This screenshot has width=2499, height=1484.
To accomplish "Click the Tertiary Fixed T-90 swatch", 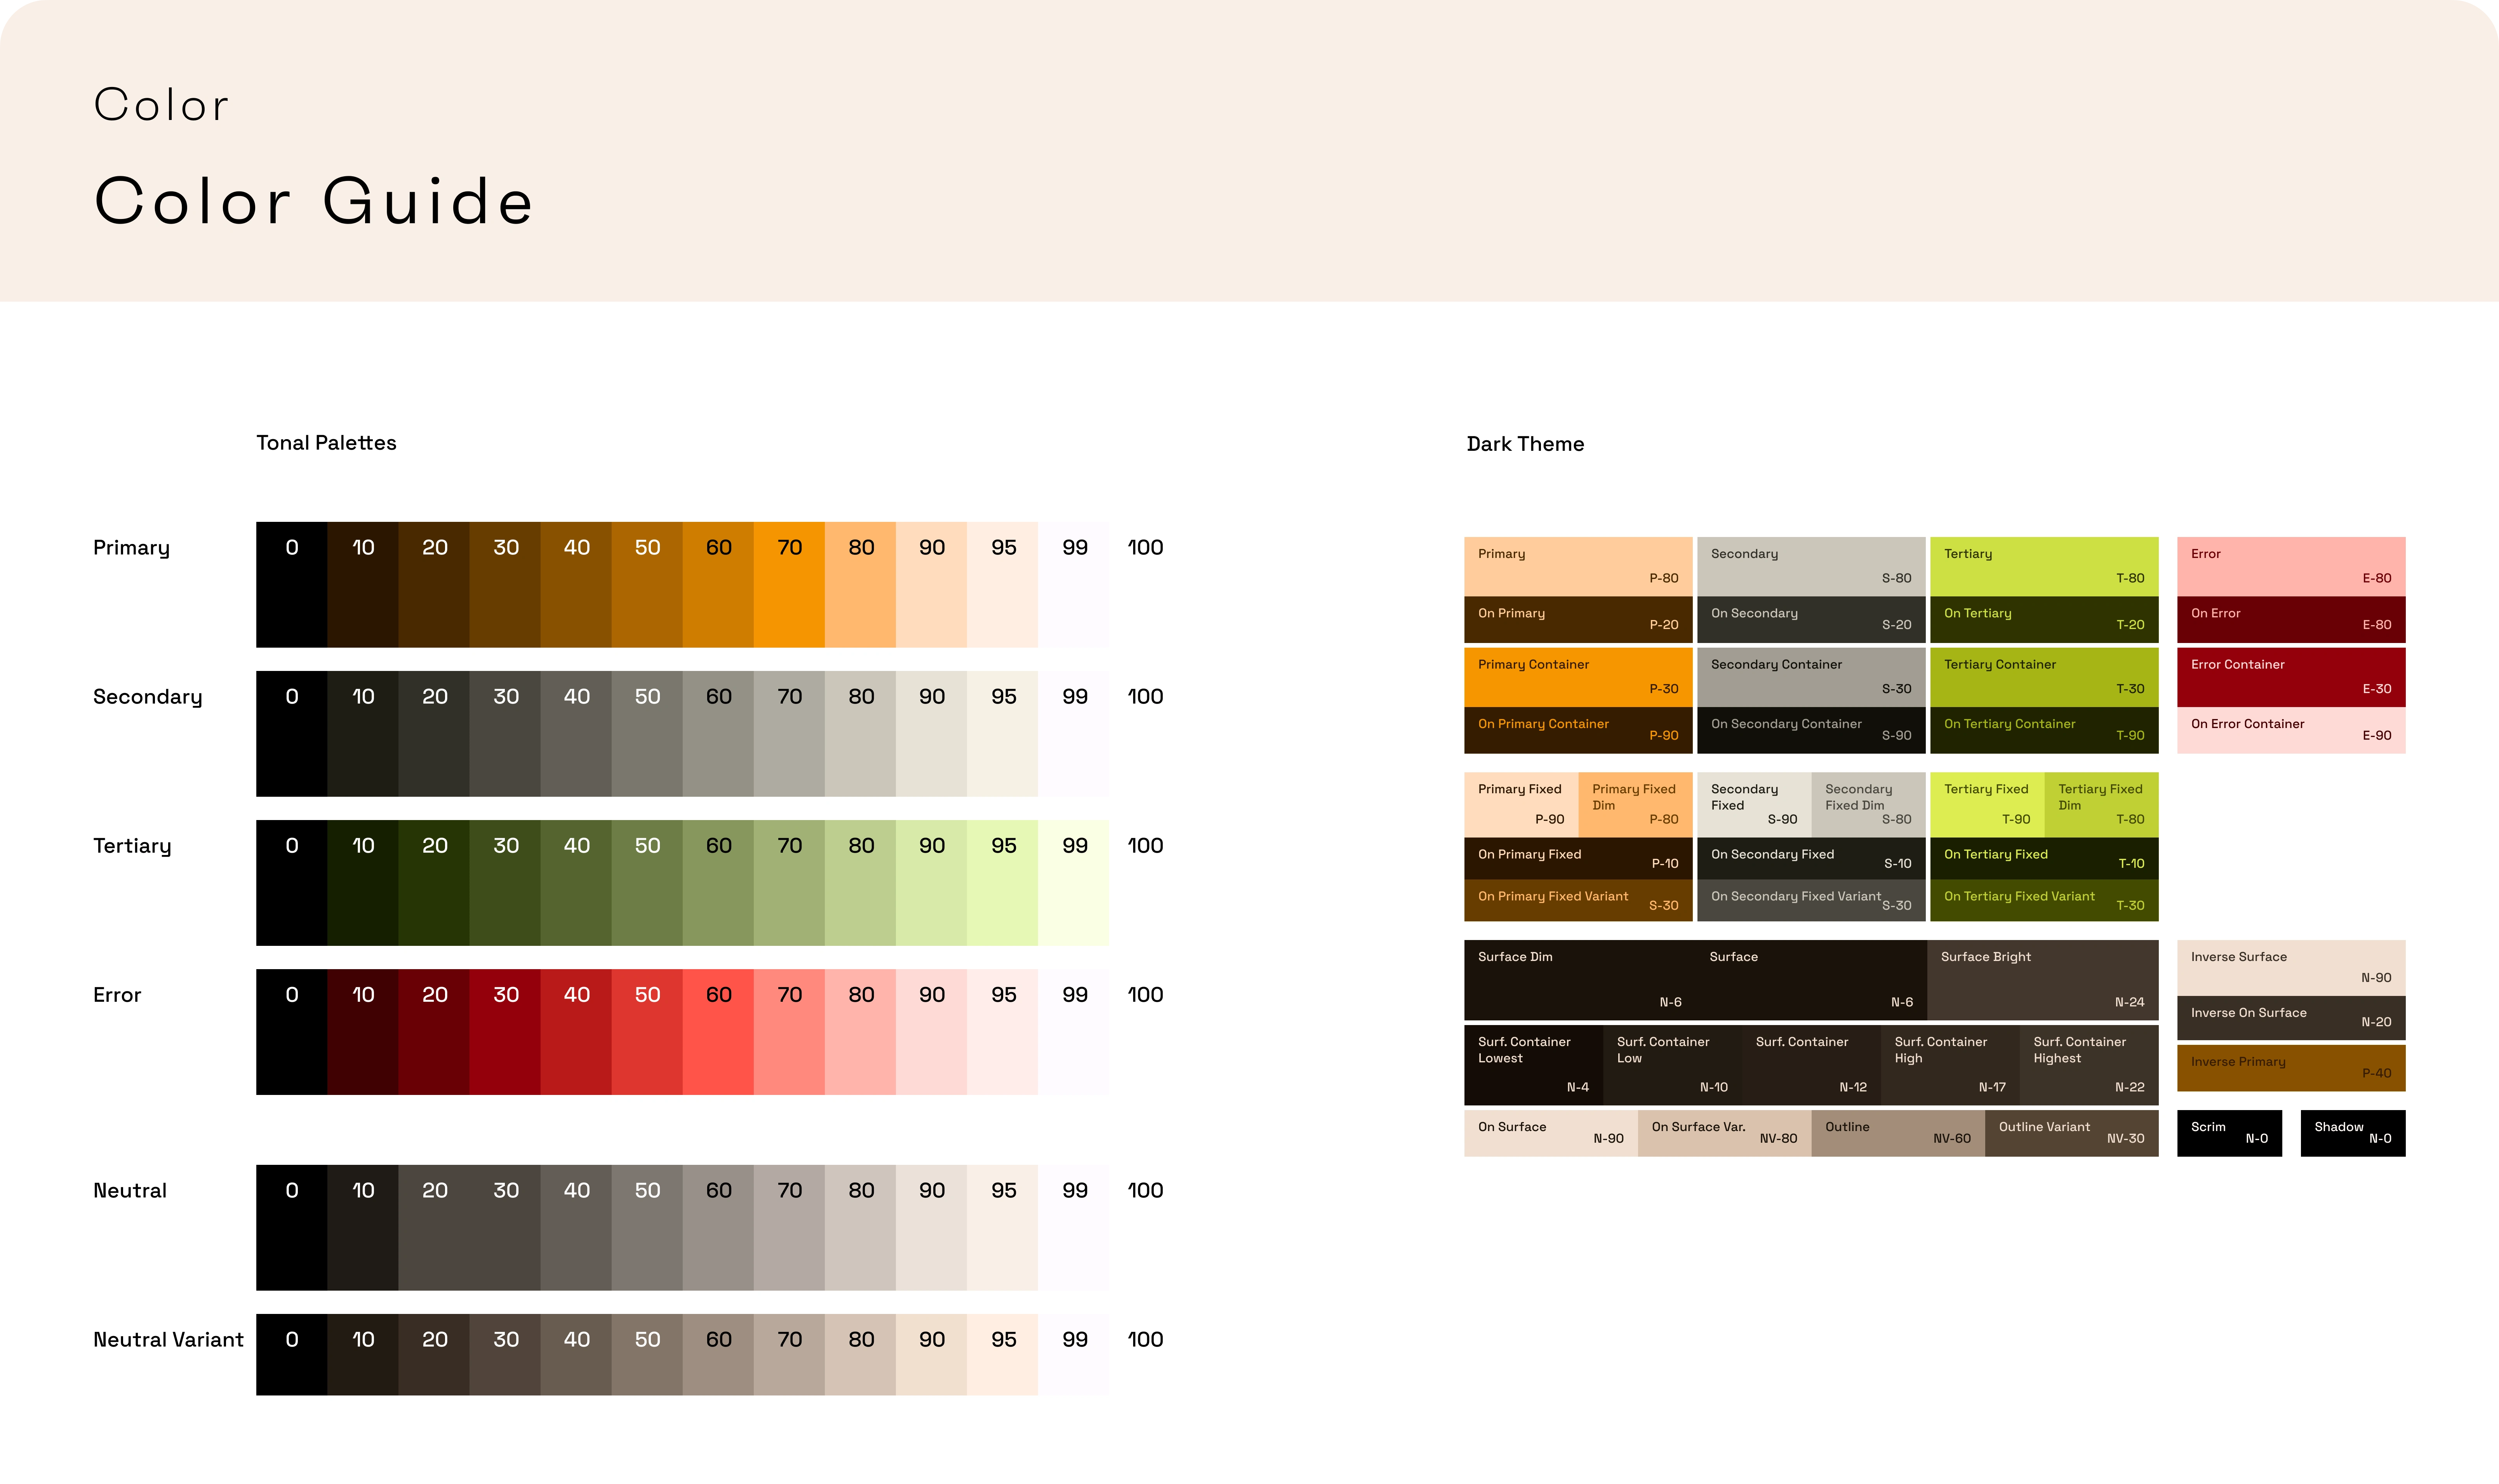I will (x=1987, y=805).
